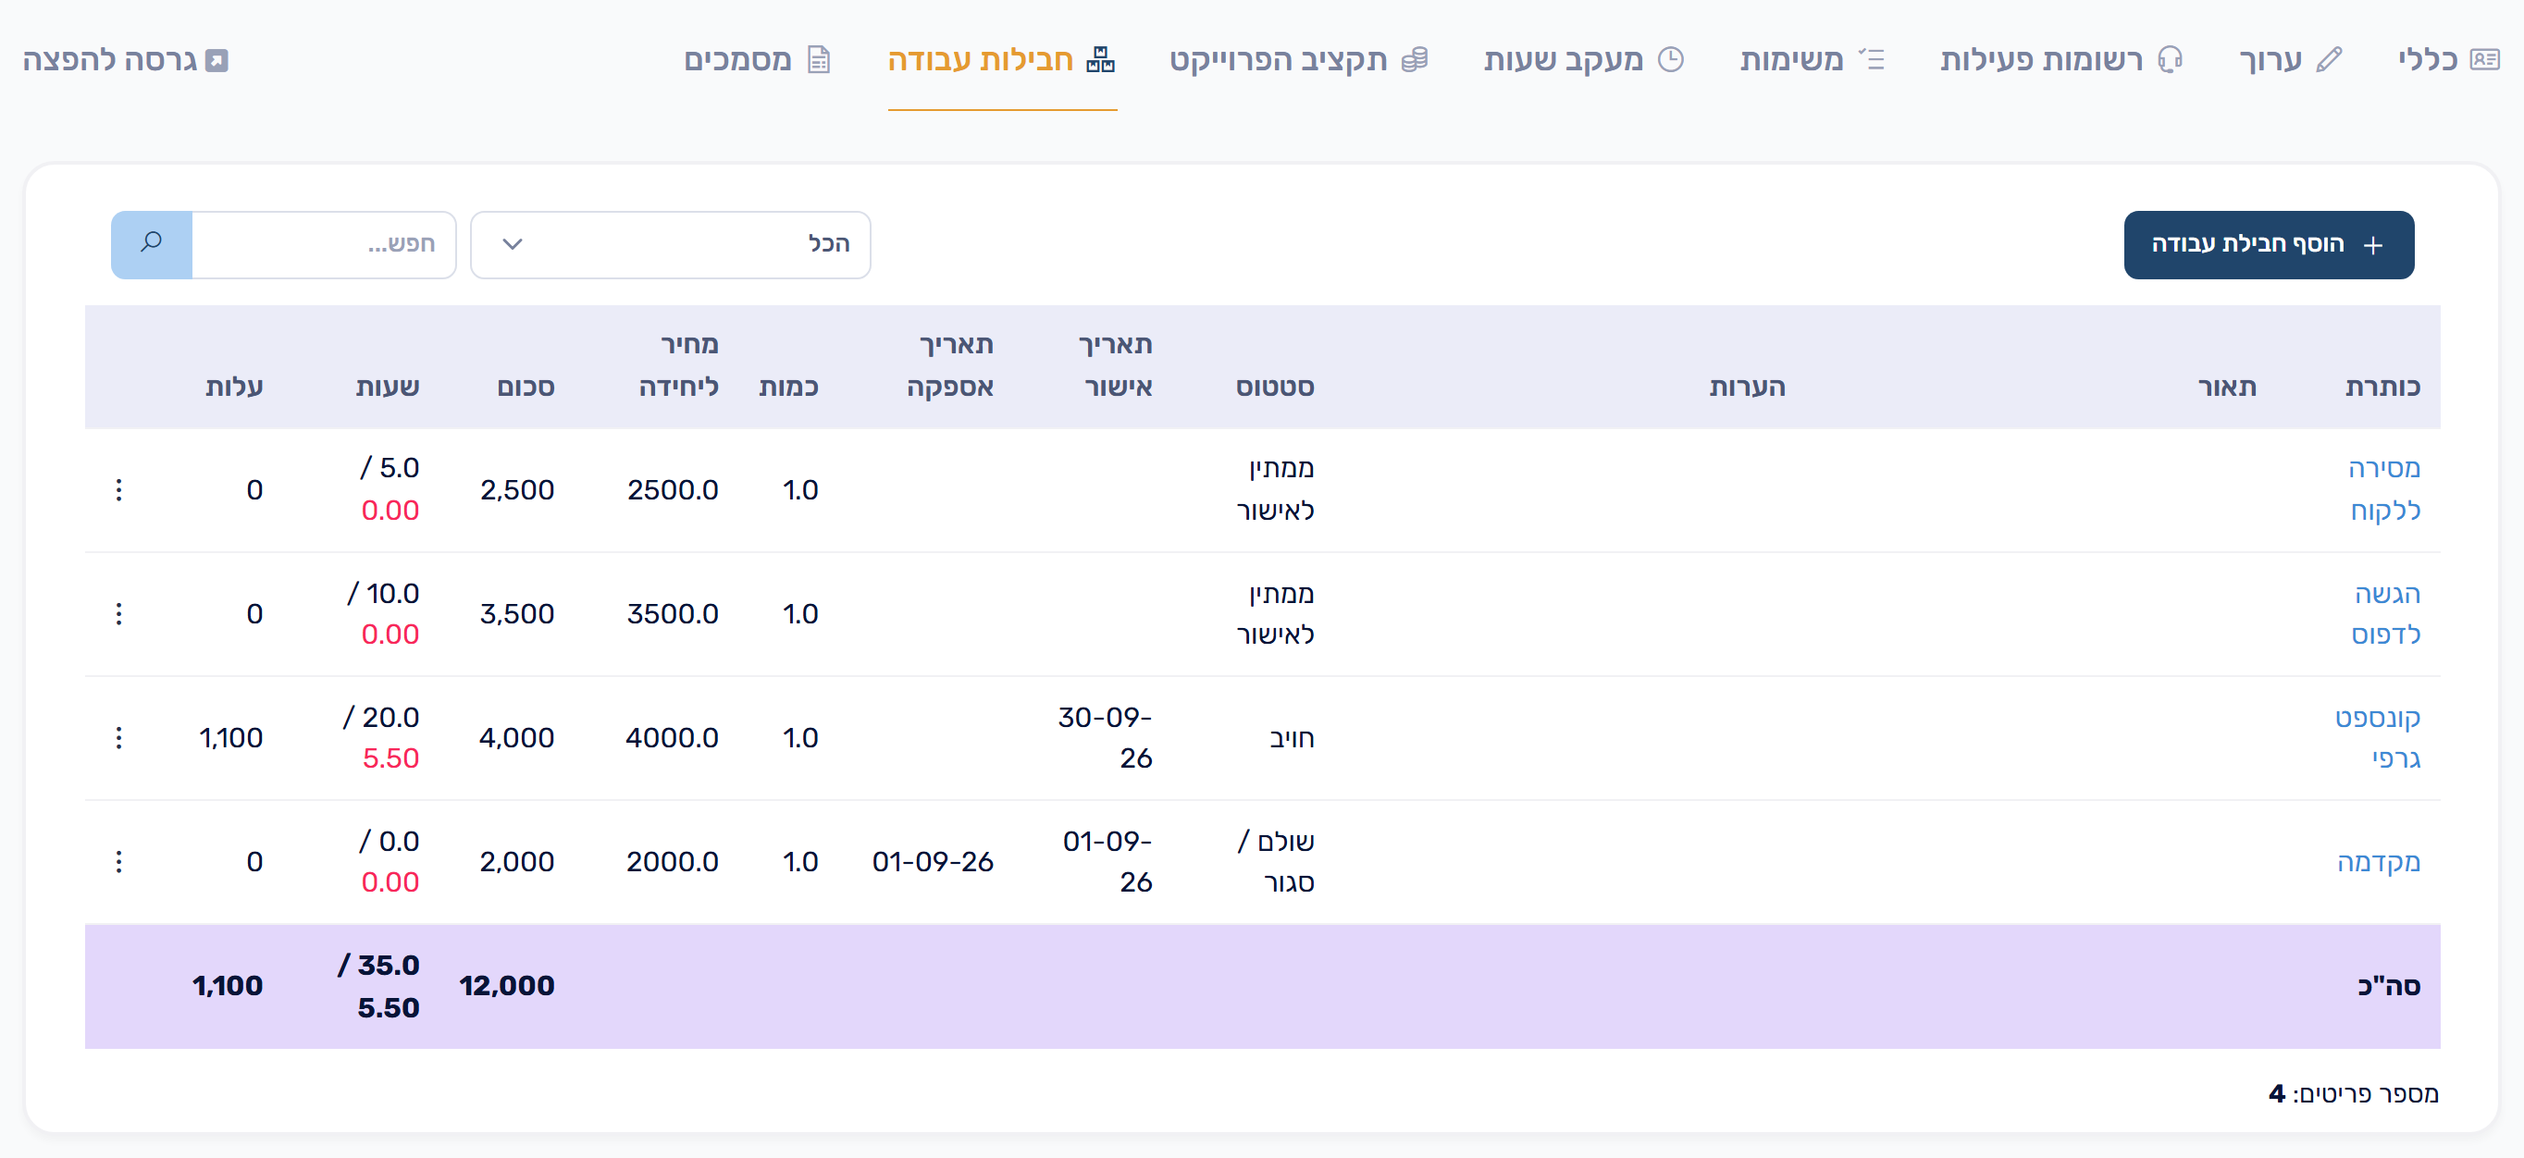
Task: Click the pencil edit icon
Action: (2329, 60)
